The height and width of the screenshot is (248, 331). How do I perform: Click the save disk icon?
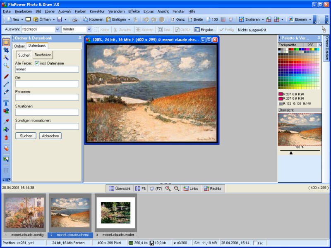tap(60, 19)
